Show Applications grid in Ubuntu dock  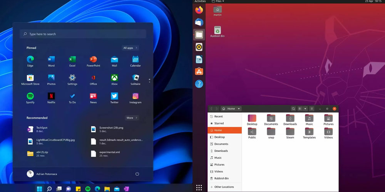[199, 188]
